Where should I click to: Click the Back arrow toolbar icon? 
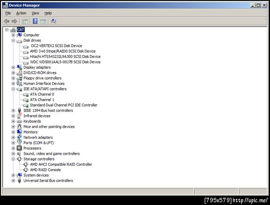7,21
